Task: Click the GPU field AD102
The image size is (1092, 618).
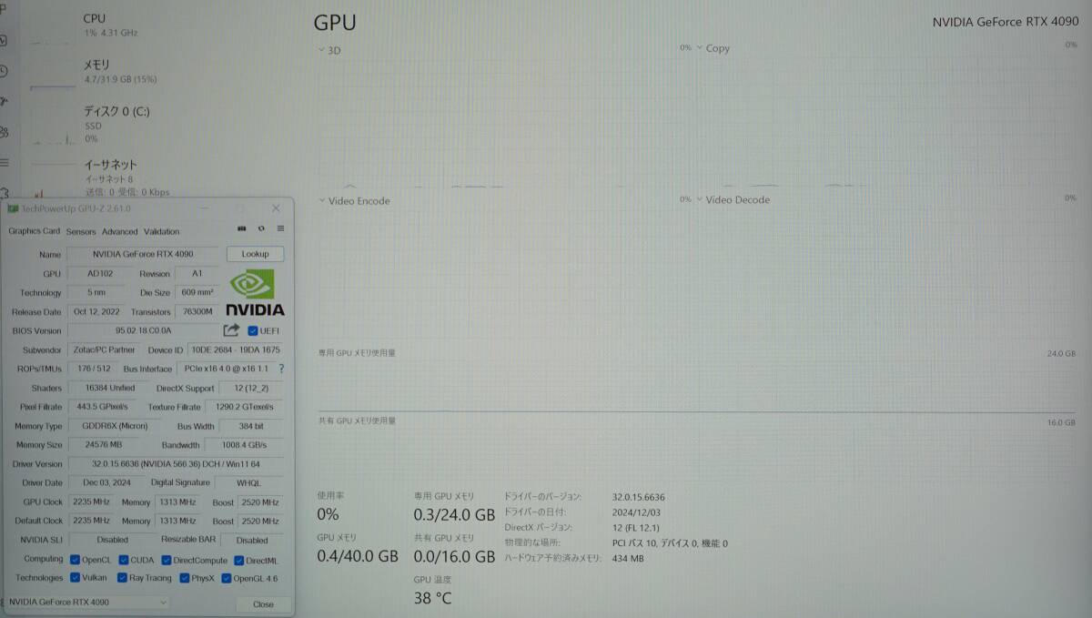Action: point(99,274)
